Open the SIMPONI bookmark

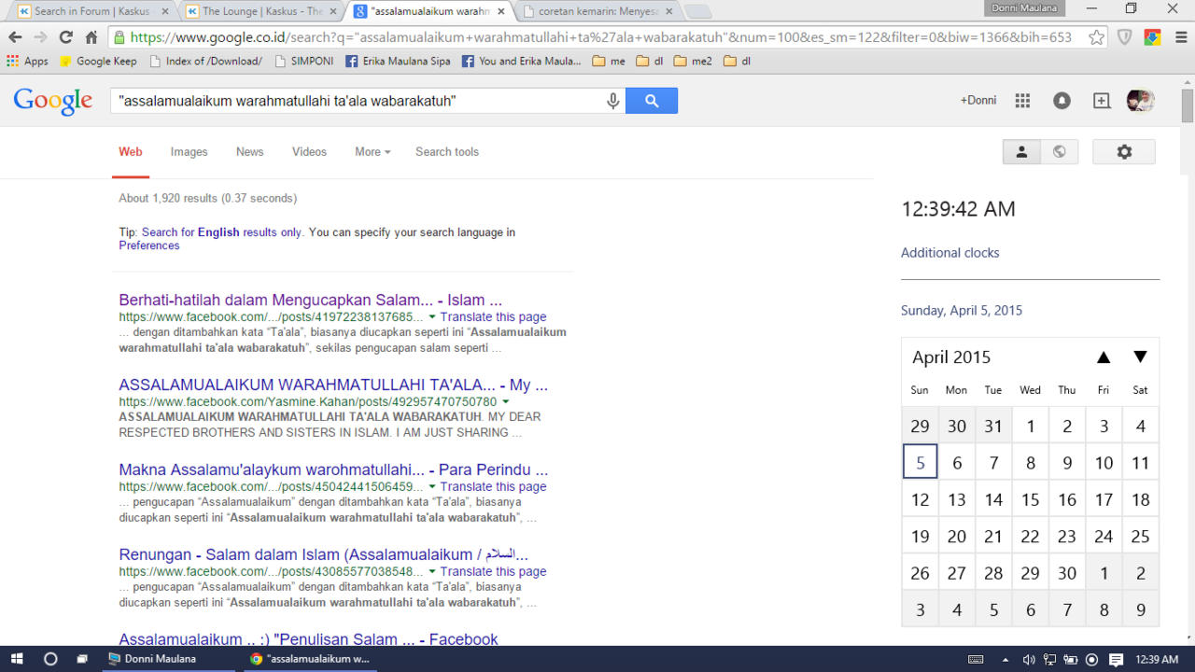(304, 61)
